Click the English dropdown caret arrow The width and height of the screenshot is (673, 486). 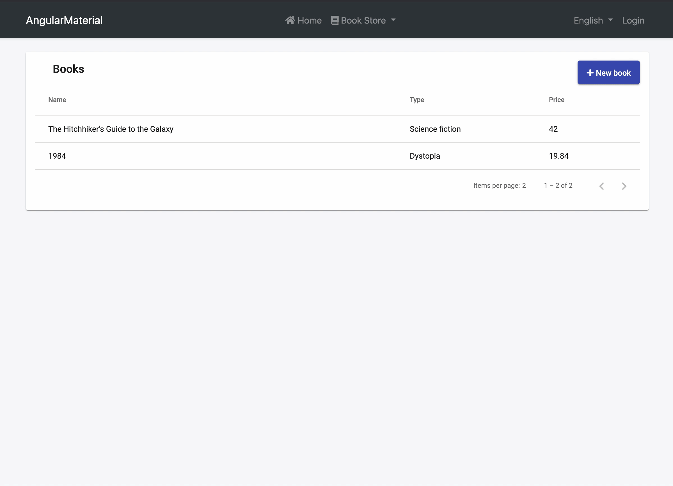(x=610, y=20)
